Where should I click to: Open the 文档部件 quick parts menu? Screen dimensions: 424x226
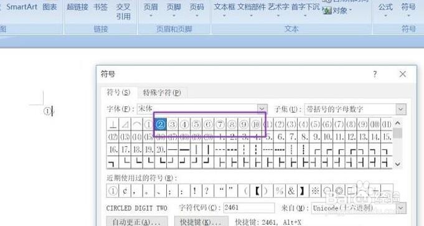[x=252, y=10]
